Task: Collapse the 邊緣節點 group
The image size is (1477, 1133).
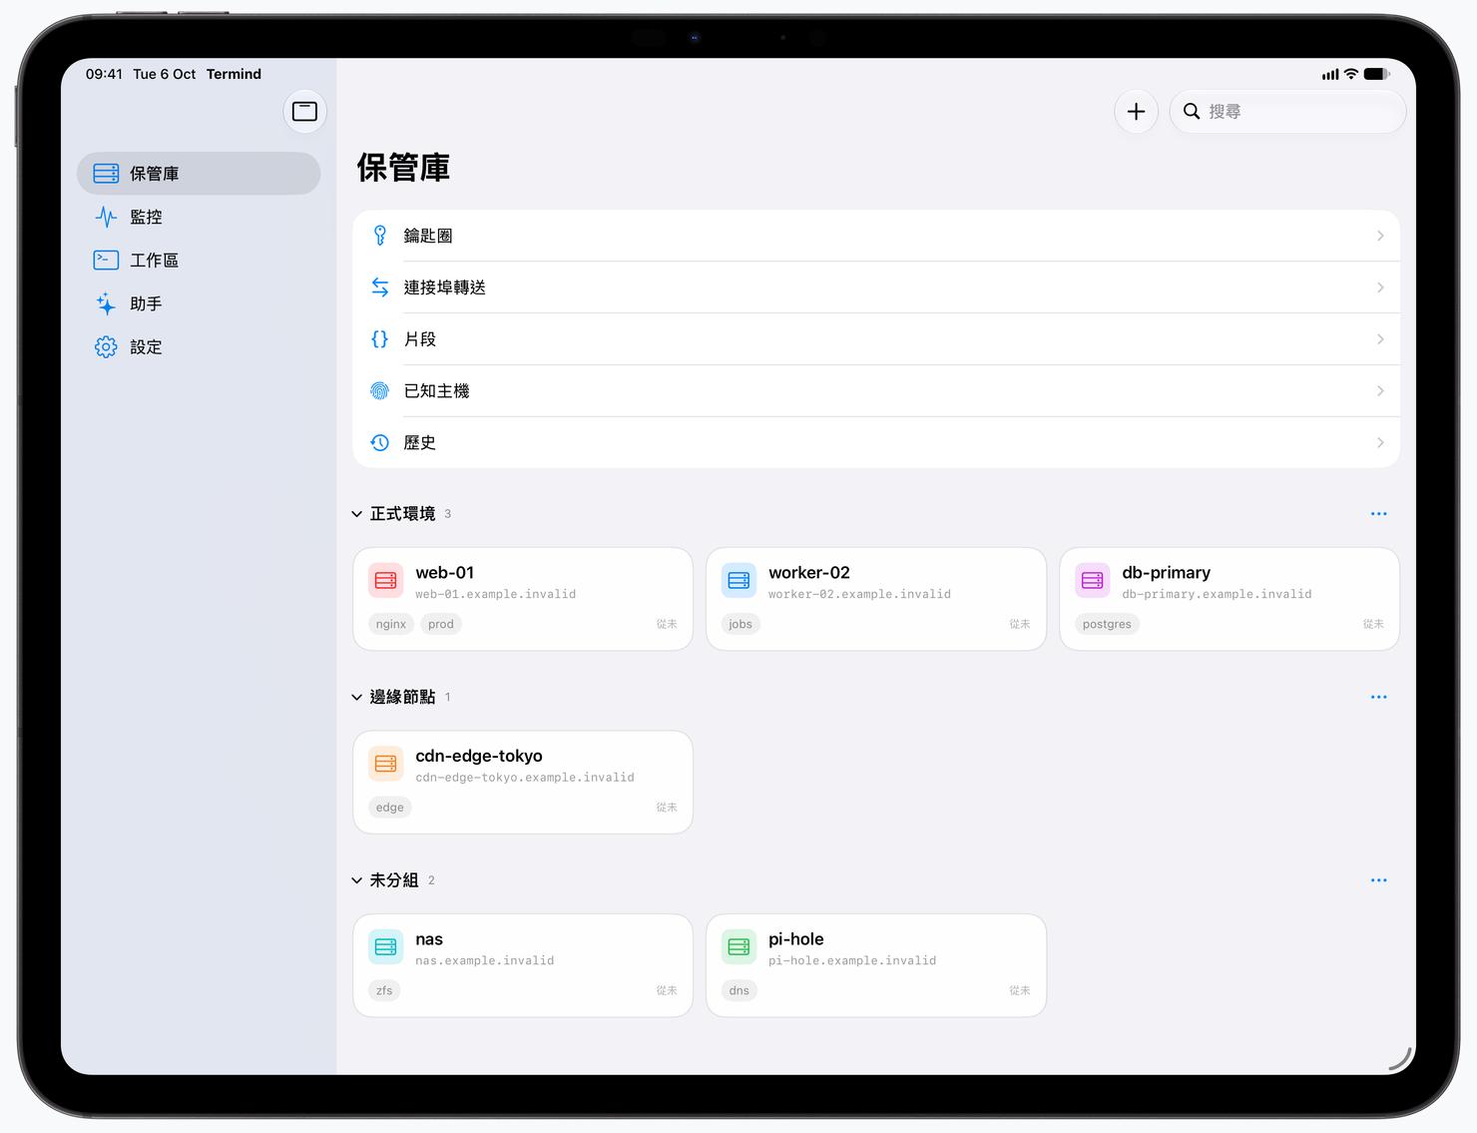Action: pyautogui.click(x=356, y=698)
